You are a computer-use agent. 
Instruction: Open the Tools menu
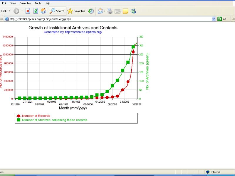[x=38, y=3]
